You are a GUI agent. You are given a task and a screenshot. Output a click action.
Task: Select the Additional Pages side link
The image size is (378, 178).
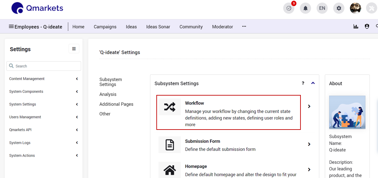point(116,104)
